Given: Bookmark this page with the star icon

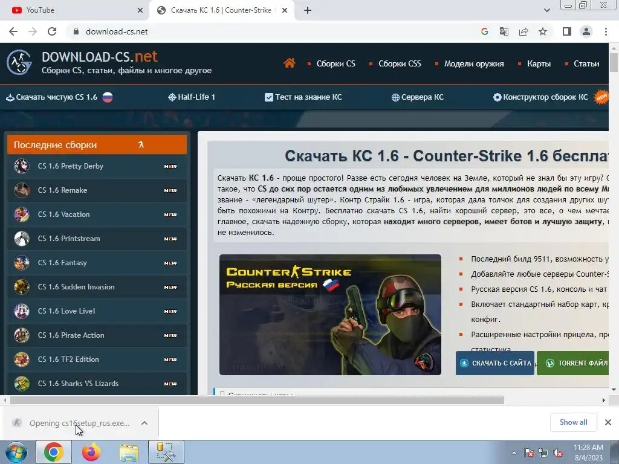Looking at the screenshot, I should click(543, 31).
